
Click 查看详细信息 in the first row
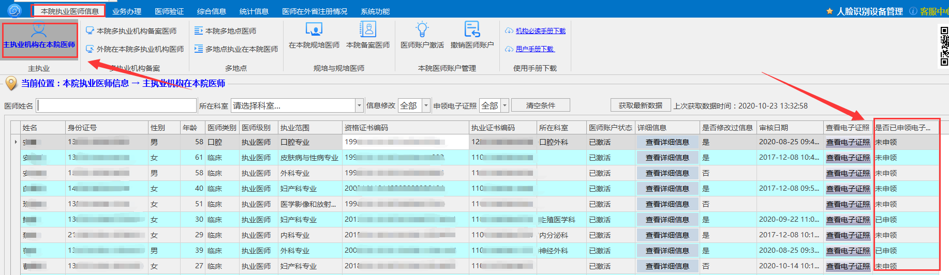(667, 142)
